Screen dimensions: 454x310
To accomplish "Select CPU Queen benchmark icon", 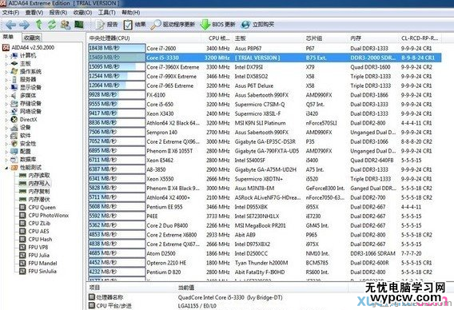I will pos(22,207).
